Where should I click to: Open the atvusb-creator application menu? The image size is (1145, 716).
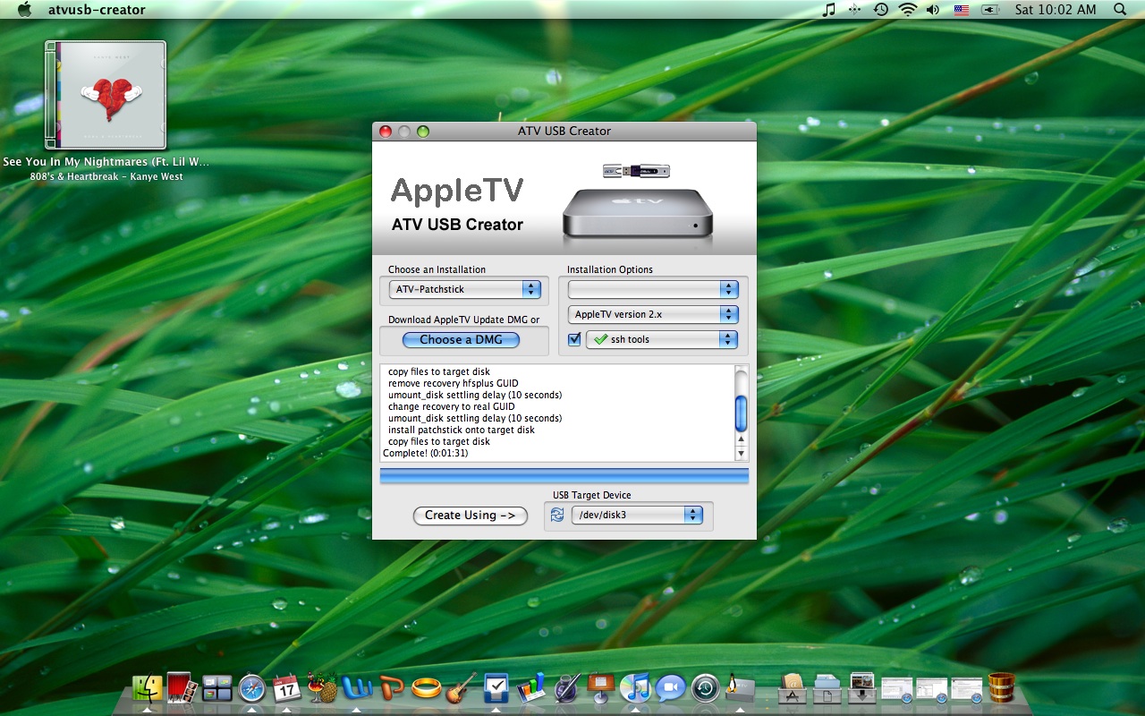pos(97,10)
